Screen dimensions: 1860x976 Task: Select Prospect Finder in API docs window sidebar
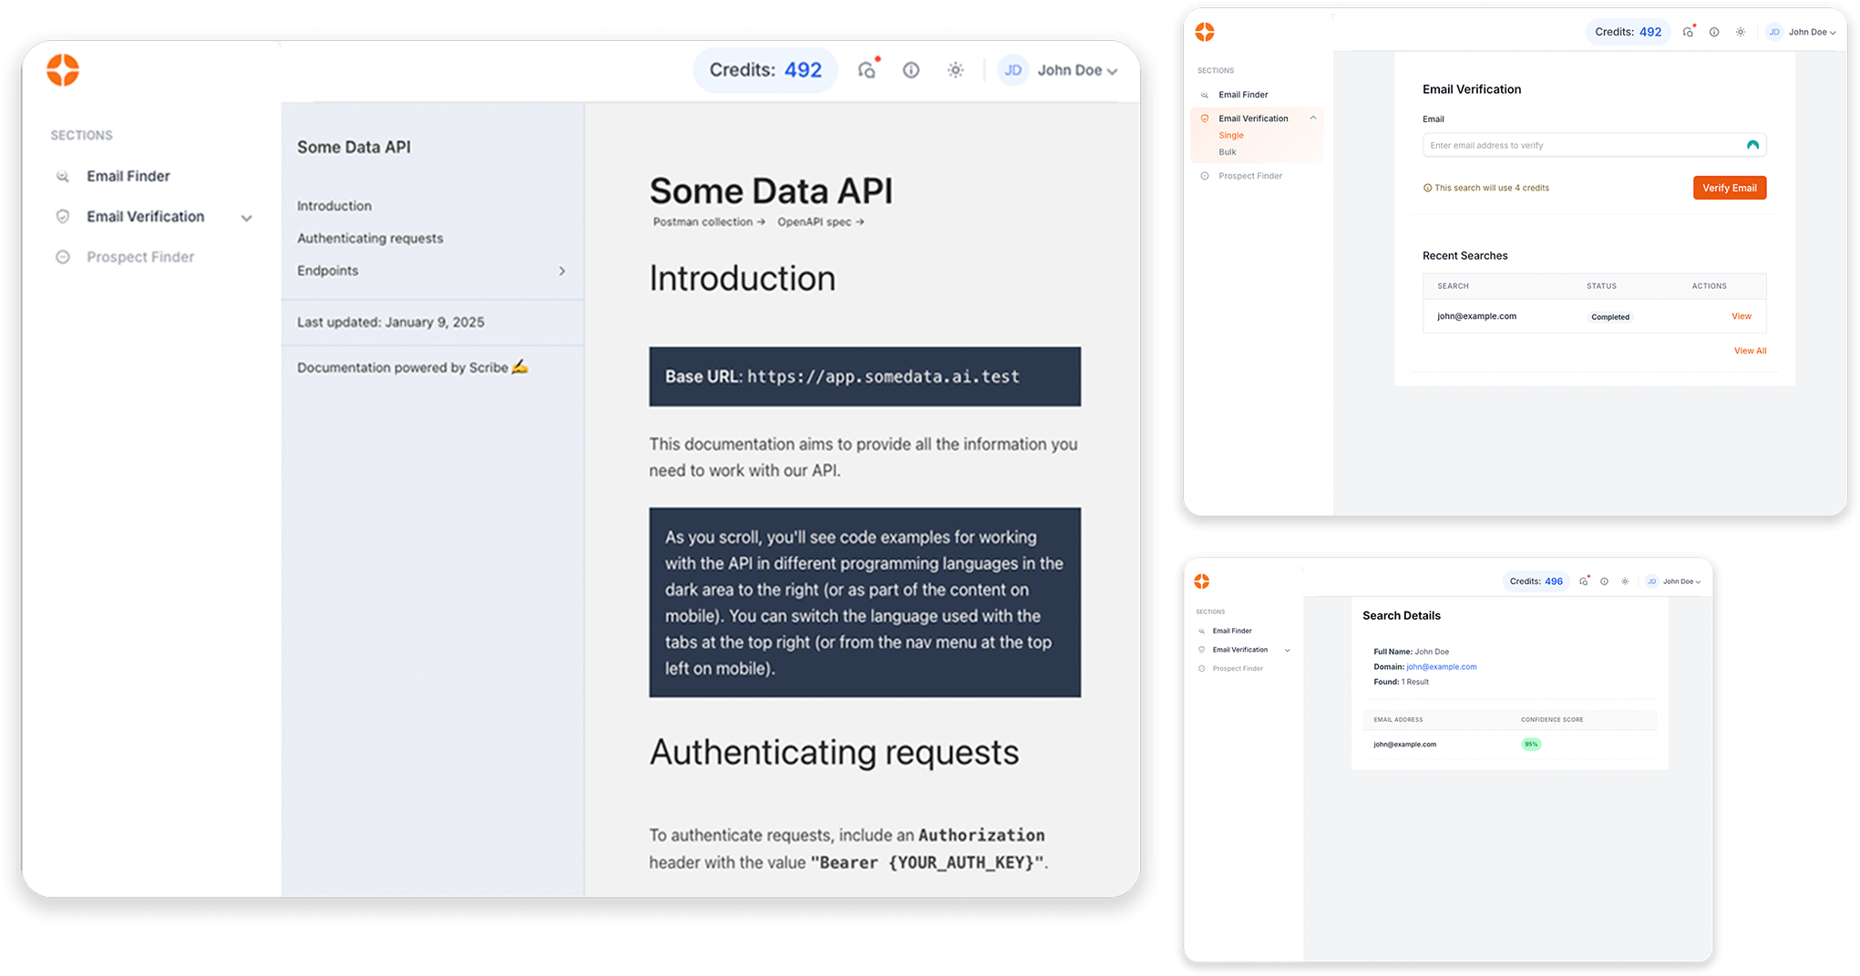140,257
